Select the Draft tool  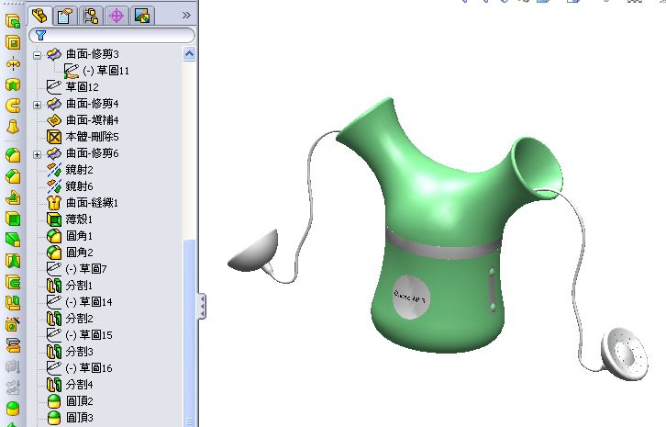coord(13,240)
